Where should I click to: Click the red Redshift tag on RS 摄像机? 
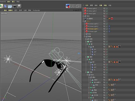click(112, 19)
